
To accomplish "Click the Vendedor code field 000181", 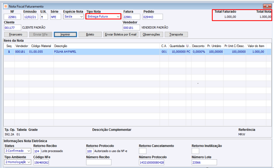I will coord(131,28).
